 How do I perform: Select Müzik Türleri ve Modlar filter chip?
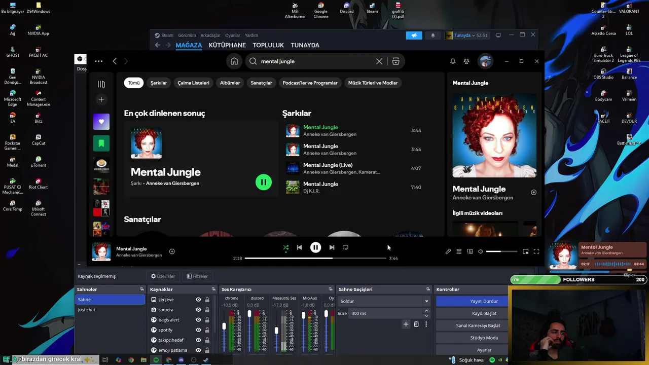click(x=373, y=83)
